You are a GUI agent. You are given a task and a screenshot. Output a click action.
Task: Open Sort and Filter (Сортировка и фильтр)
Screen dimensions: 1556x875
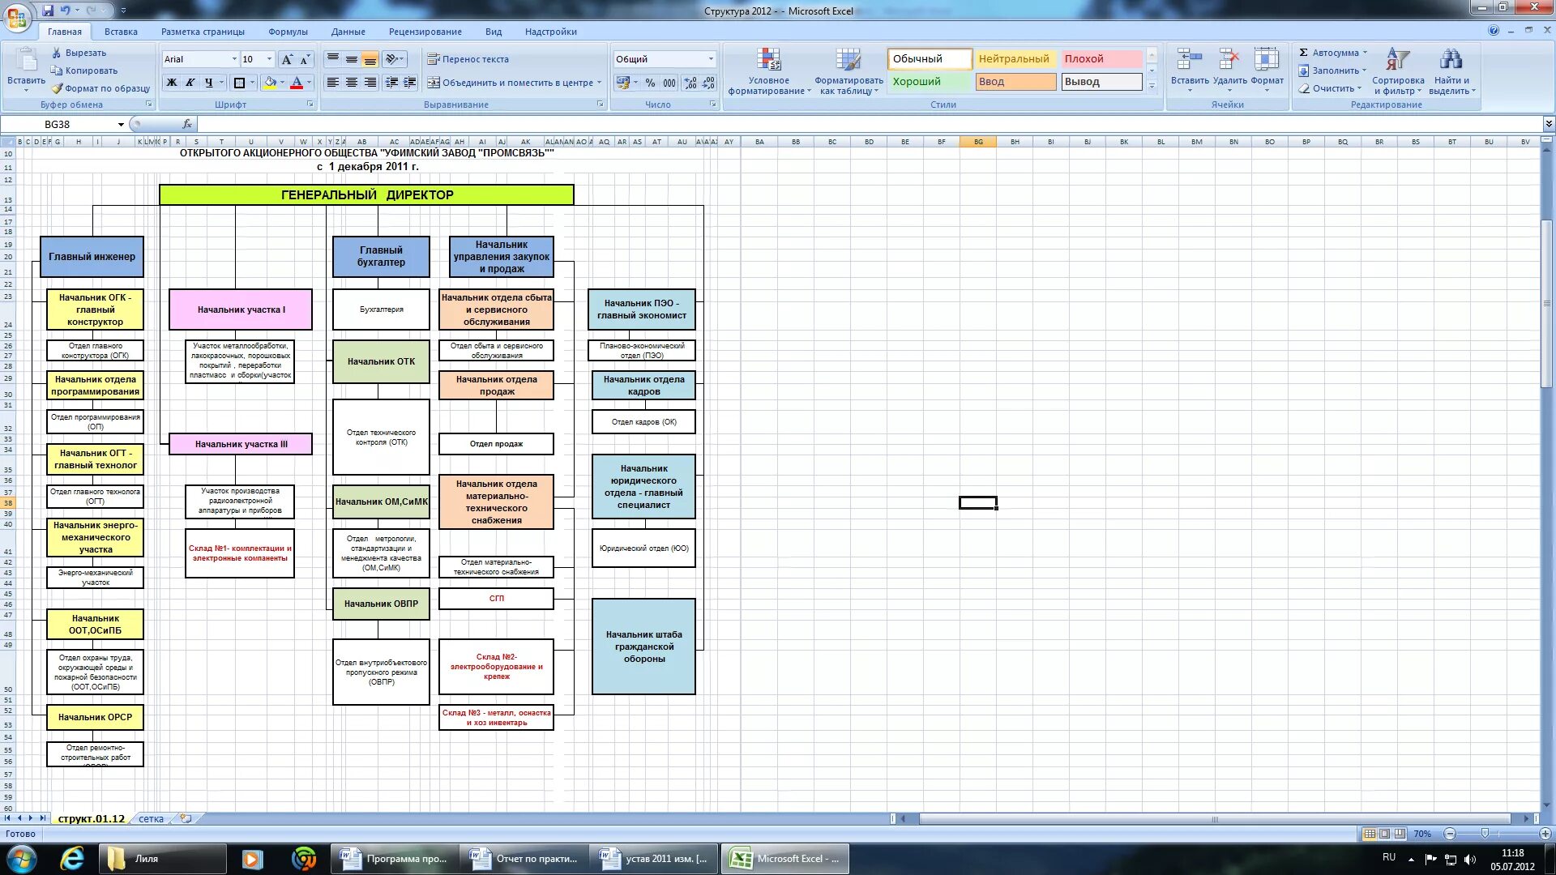pyautogui.click(x=1398, y=71)
